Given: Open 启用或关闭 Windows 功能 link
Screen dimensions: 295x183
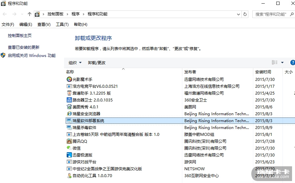Looking at the screenshot, I should tap(32, 56).
